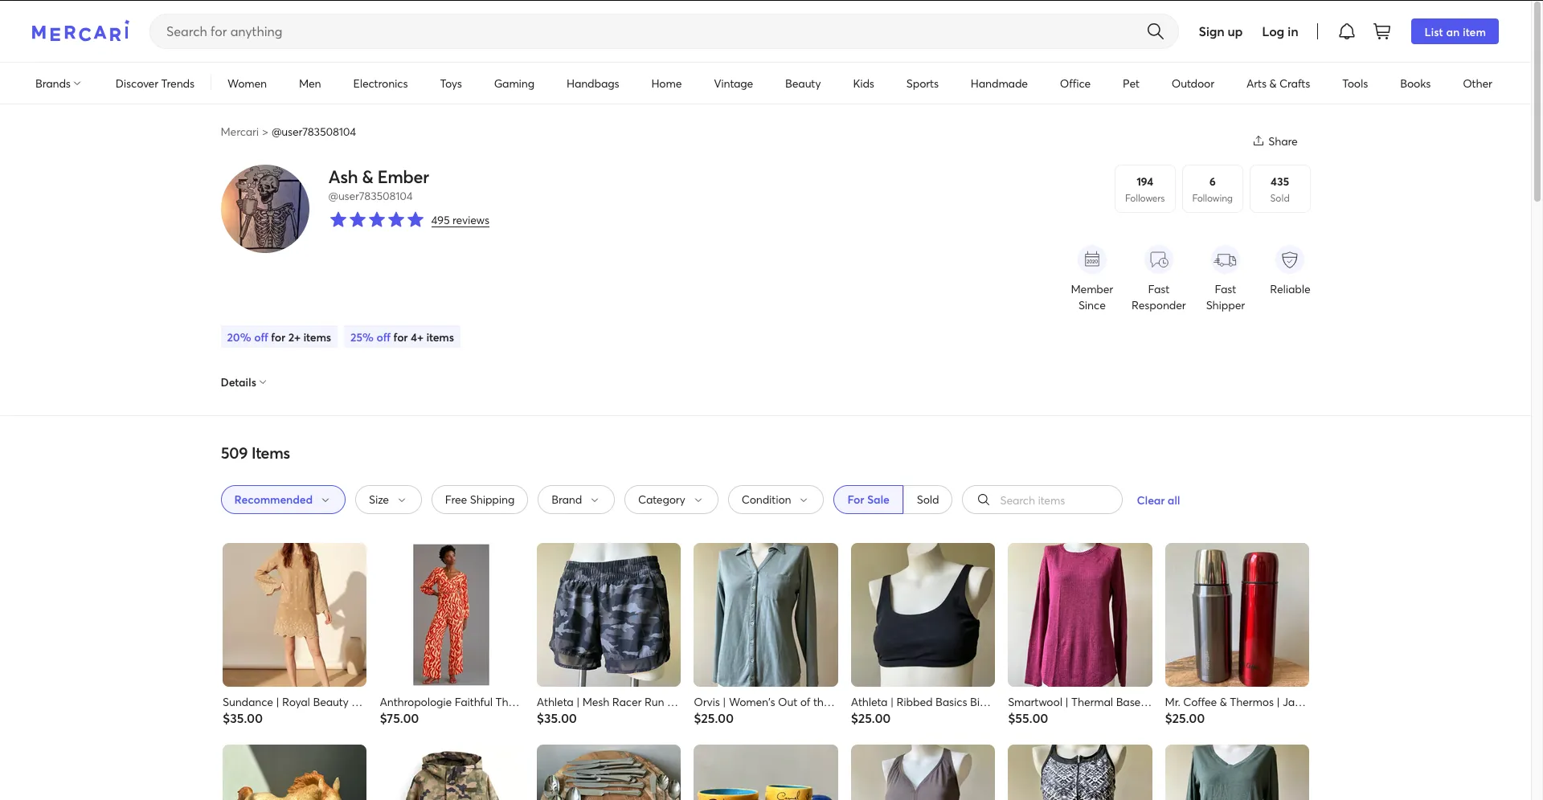Screen dimensions: 1543x800
Task: Click the five-star rating icons
Action: 376,220
